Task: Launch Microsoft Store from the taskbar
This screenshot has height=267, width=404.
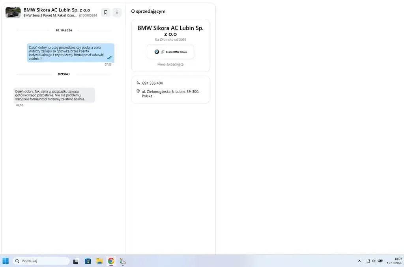Action: 88,261
